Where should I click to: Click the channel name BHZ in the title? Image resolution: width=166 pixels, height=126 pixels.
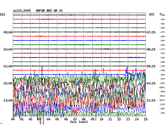49,11
